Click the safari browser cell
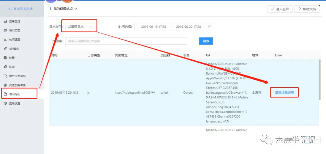This screenshot has height=154, width=326. pos(164,93)
